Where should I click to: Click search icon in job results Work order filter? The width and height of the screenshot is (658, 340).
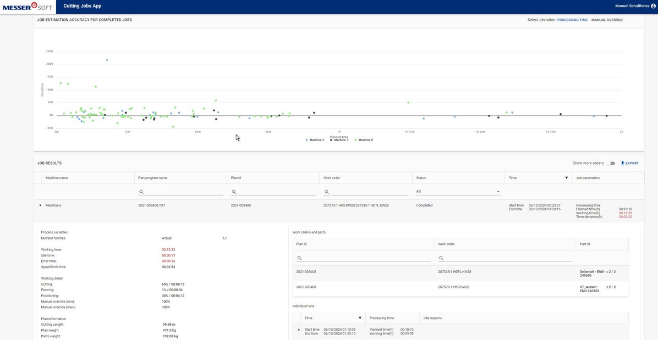327,192
